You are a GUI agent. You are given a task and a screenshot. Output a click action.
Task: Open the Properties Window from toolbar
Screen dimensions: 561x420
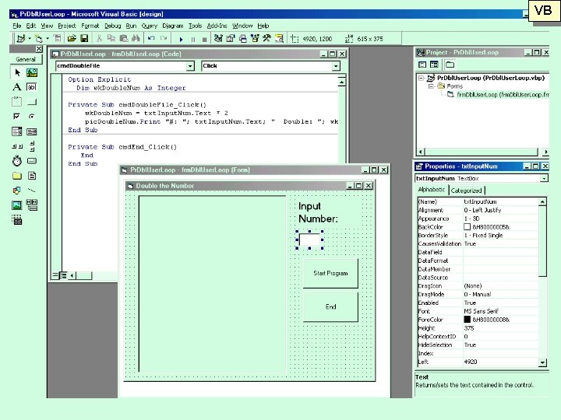click(231, 38)
